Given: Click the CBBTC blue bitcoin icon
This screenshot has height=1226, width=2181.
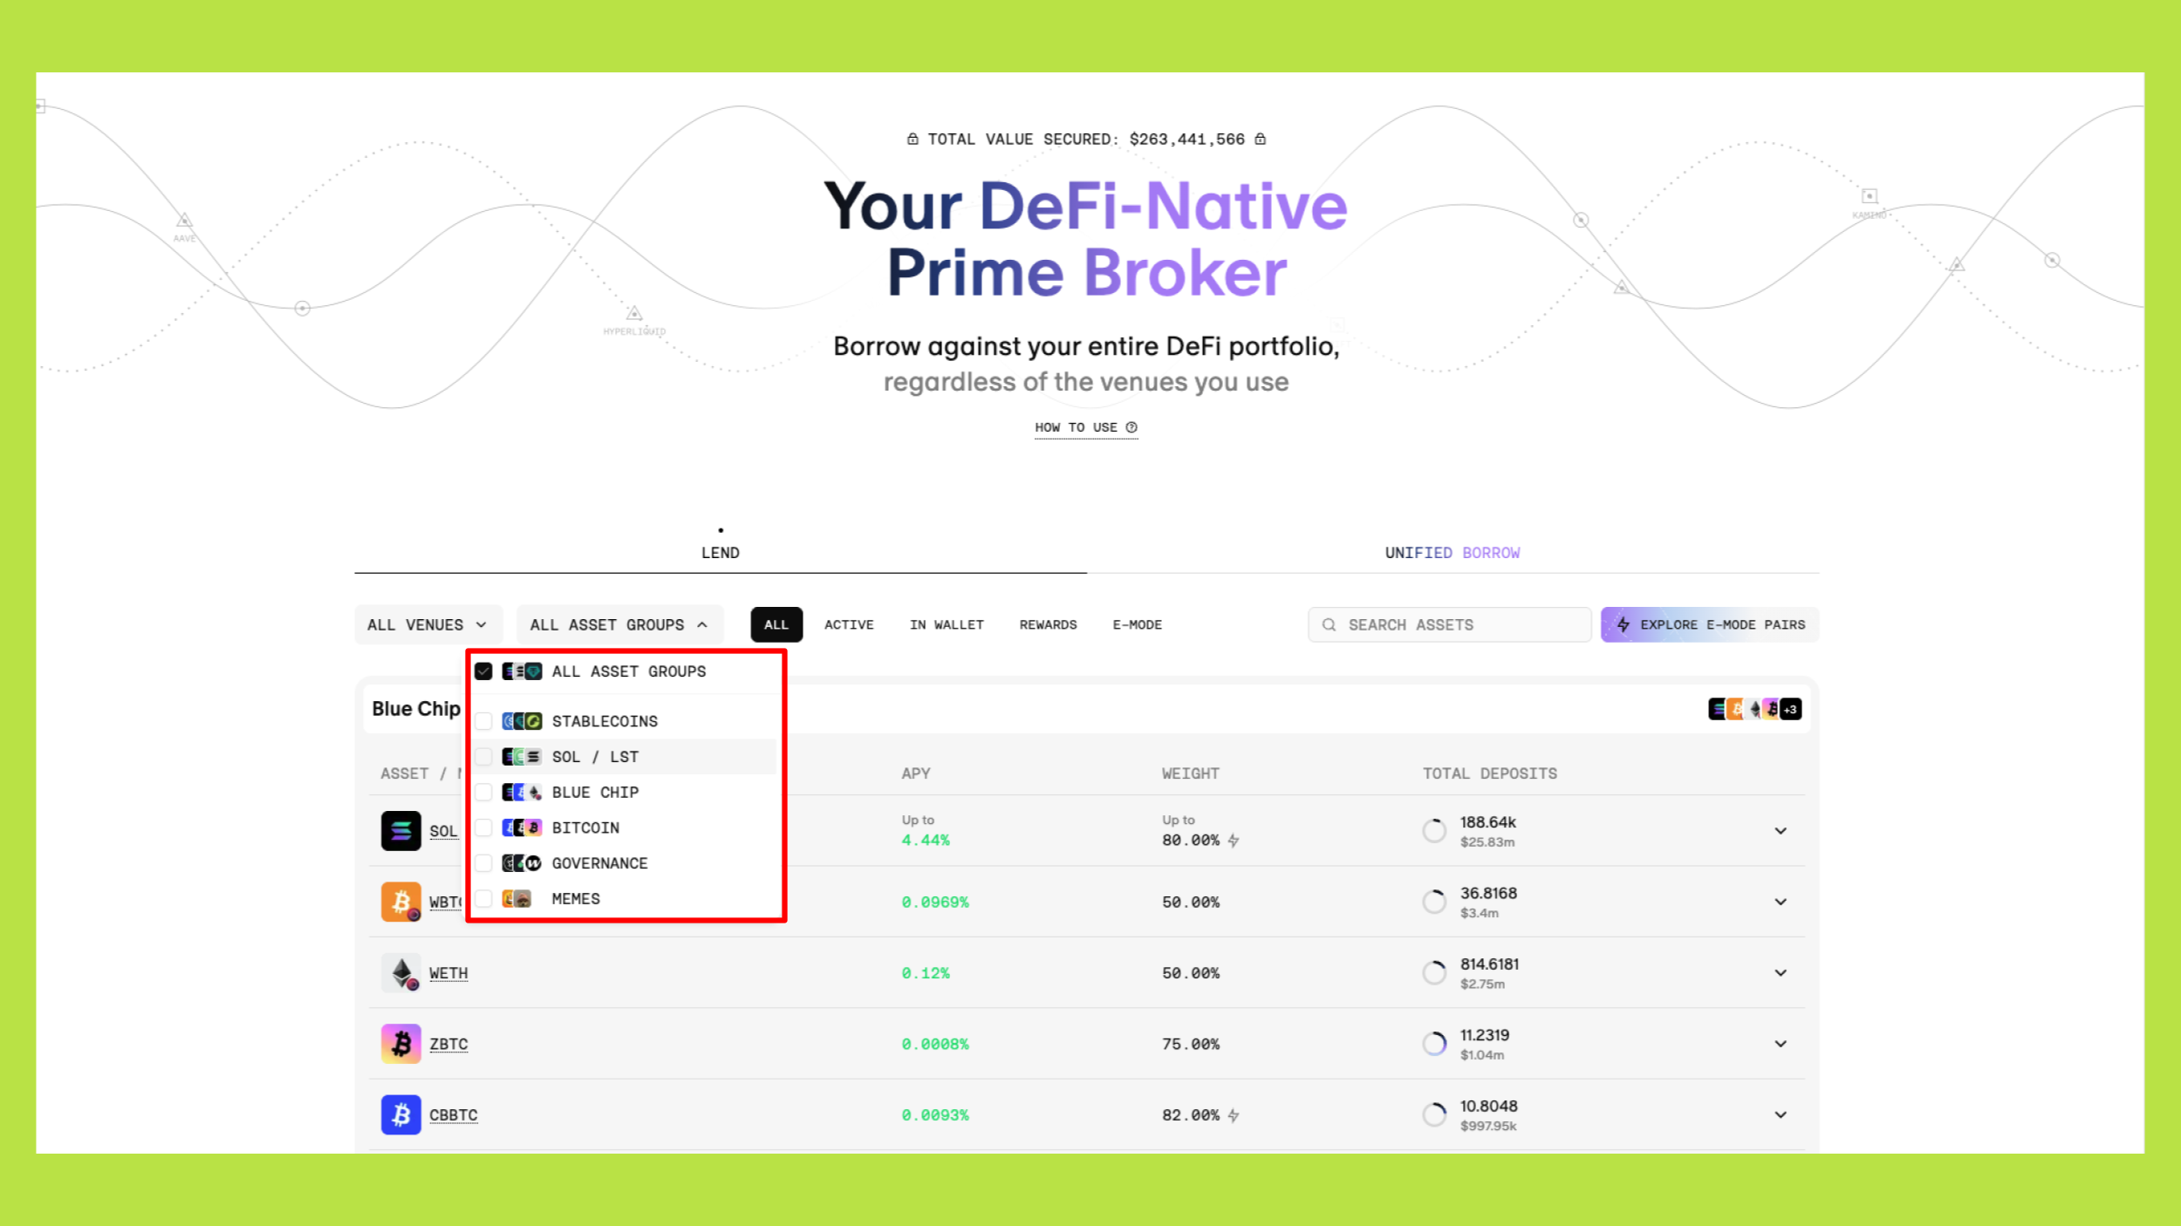Looking at the screenshot, I should pyautogui.click(x=400, y=1114).
